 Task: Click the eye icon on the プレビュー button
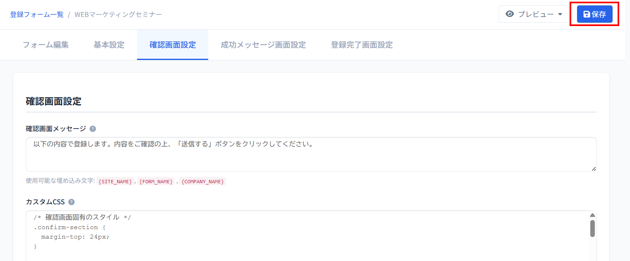coord(510,14)
